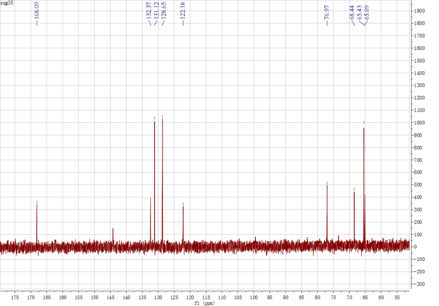The width and height of the screenshot is (439, 306).
Task: Click the -300 intensity axis tick label
Action: click(419, 284)
